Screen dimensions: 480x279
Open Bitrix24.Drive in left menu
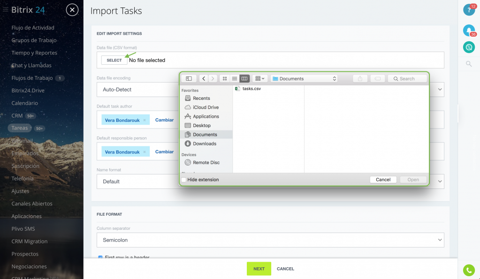pos(28,90)
